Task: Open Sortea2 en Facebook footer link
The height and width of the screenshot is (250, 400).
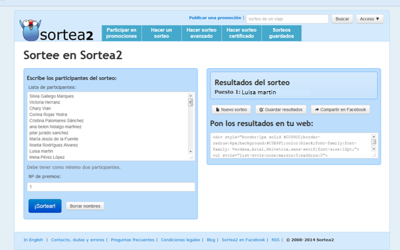Action: (243, 240)
